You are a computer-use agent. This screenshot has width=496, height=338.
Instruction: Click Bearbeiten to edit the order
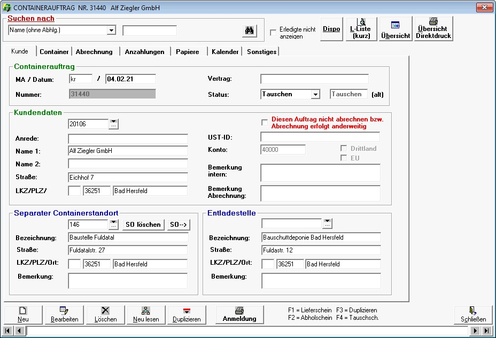(x=64, y=314)
